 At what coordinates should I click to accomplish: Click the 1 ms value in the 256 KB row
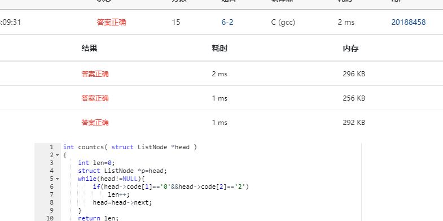[220, 98]
